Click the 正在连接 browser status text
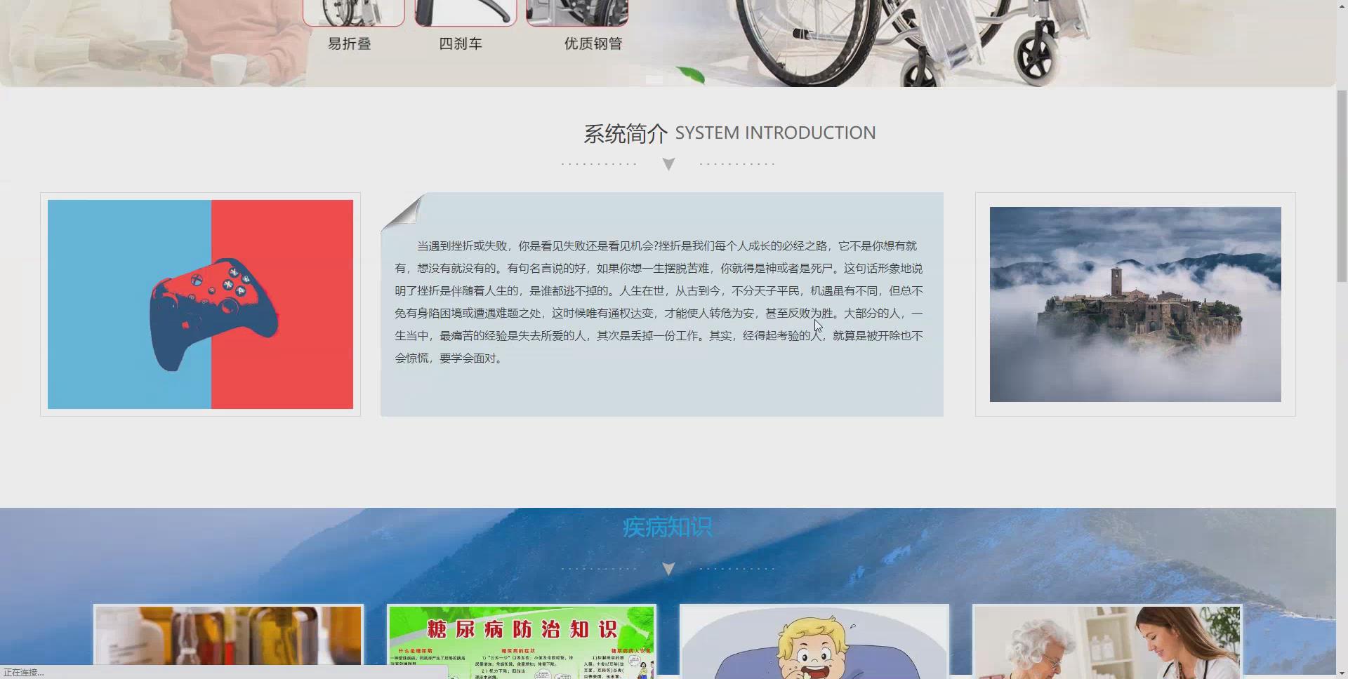 tap(24, 672)
